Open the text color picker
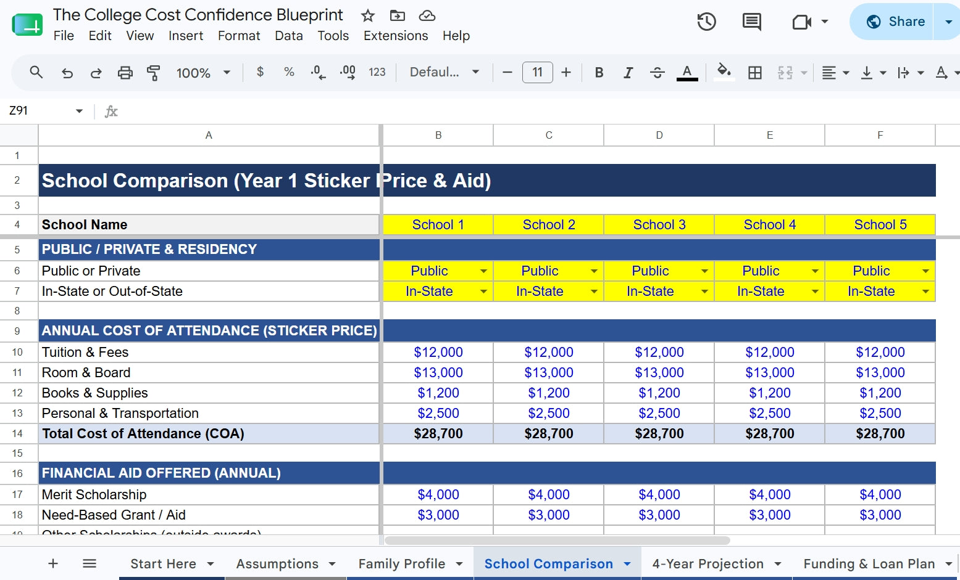This screenshot has width=960, height=580. point(687,73)
